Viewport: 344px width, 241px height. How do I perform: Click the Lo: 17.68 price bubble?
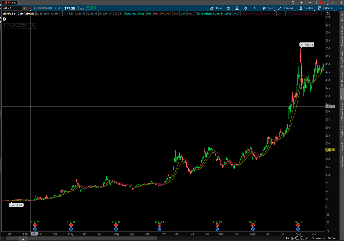click(16, 205)
